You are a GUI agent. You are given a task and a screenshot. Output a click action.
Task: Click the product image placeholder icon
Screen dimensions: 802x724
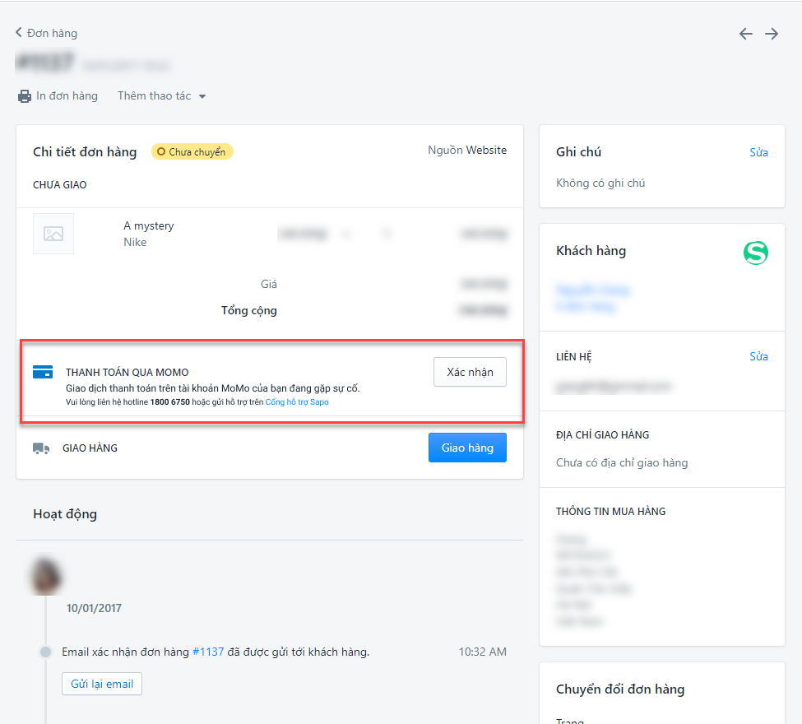(x=53, y=233)
